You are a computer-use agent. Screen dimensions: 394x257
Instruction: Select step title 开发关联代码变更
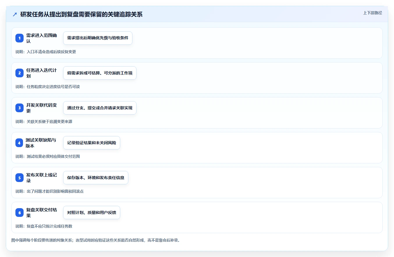(42, 108)
